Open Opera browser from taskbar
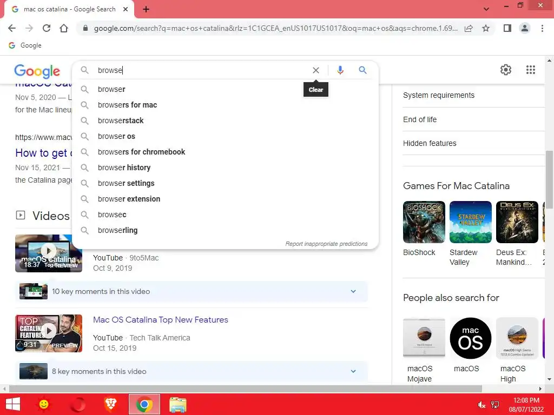 coord(78,404)
